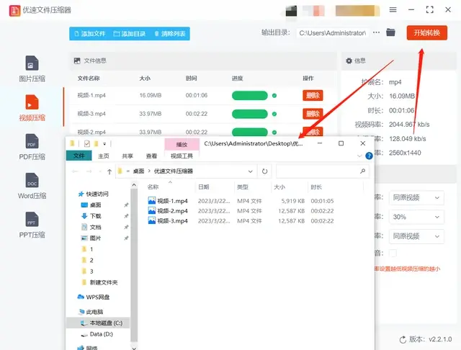Image resolution: width=461 pixels, height=350 pixels.
Task: Open the quick access toolbar customize dropdown
Action: tap(104, 144)
